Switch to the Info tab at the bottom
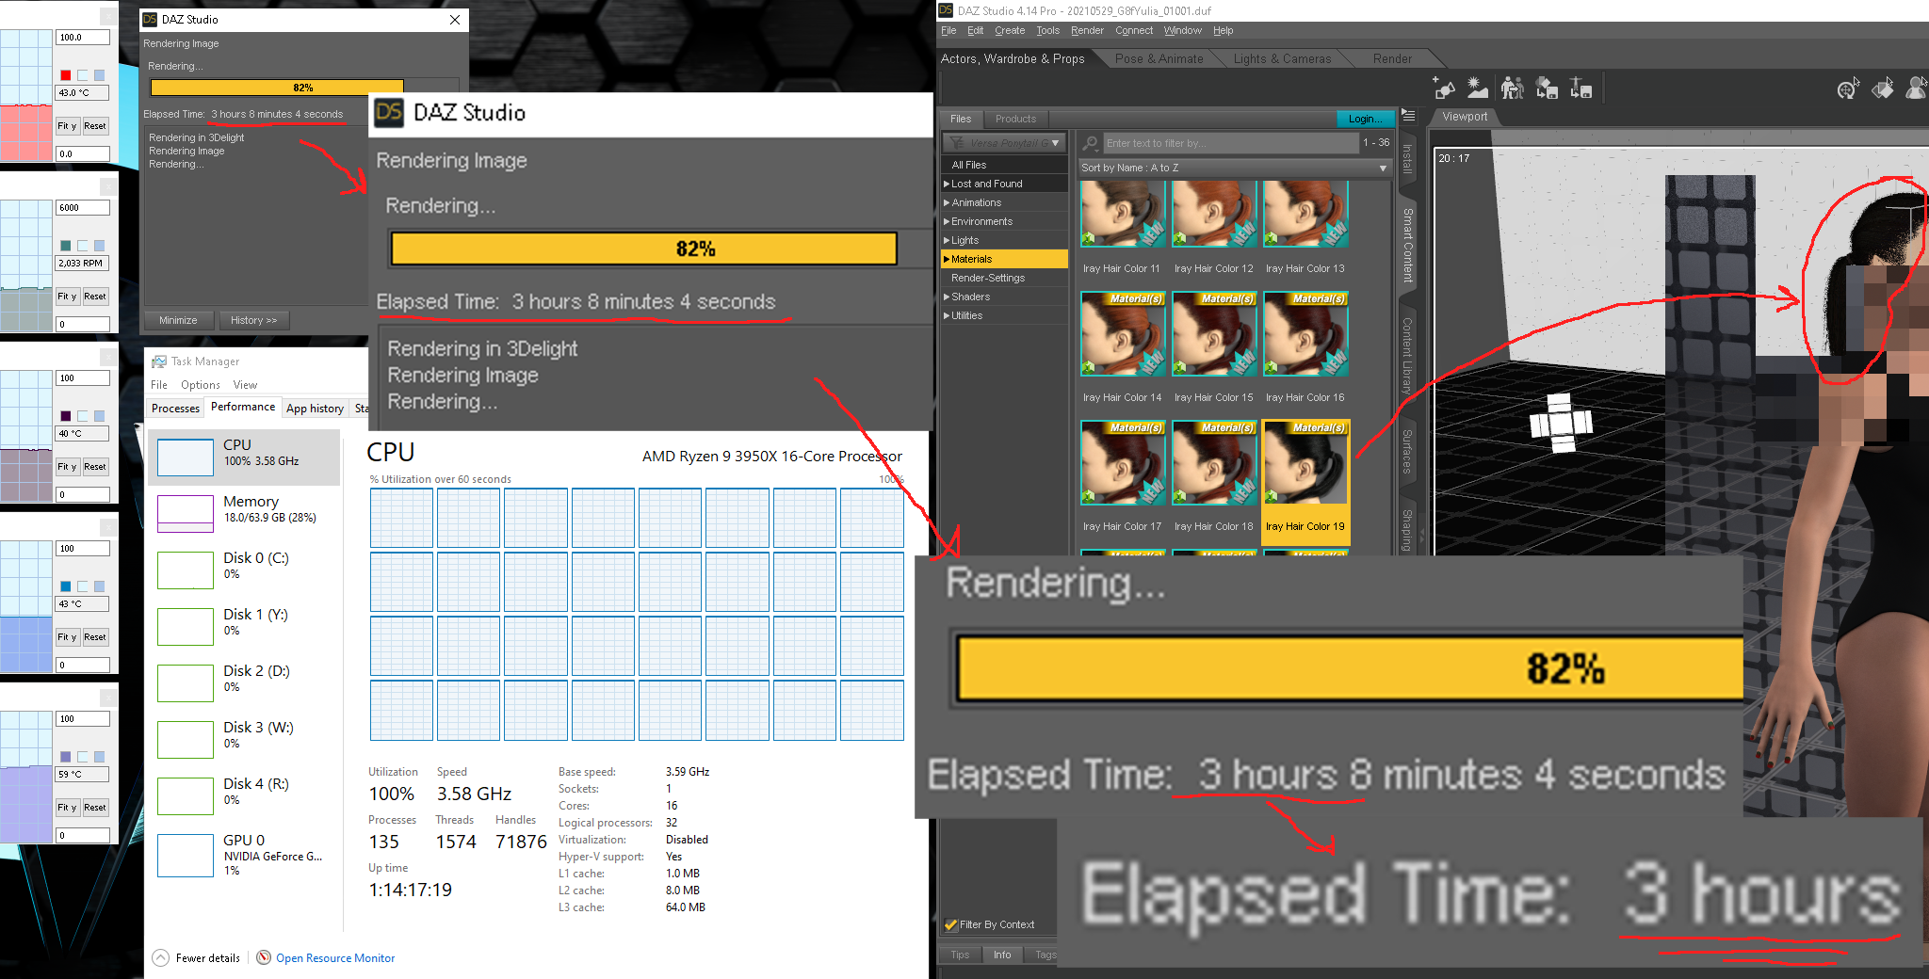Screen dimensions: 1929x979 click(1002, 955)
